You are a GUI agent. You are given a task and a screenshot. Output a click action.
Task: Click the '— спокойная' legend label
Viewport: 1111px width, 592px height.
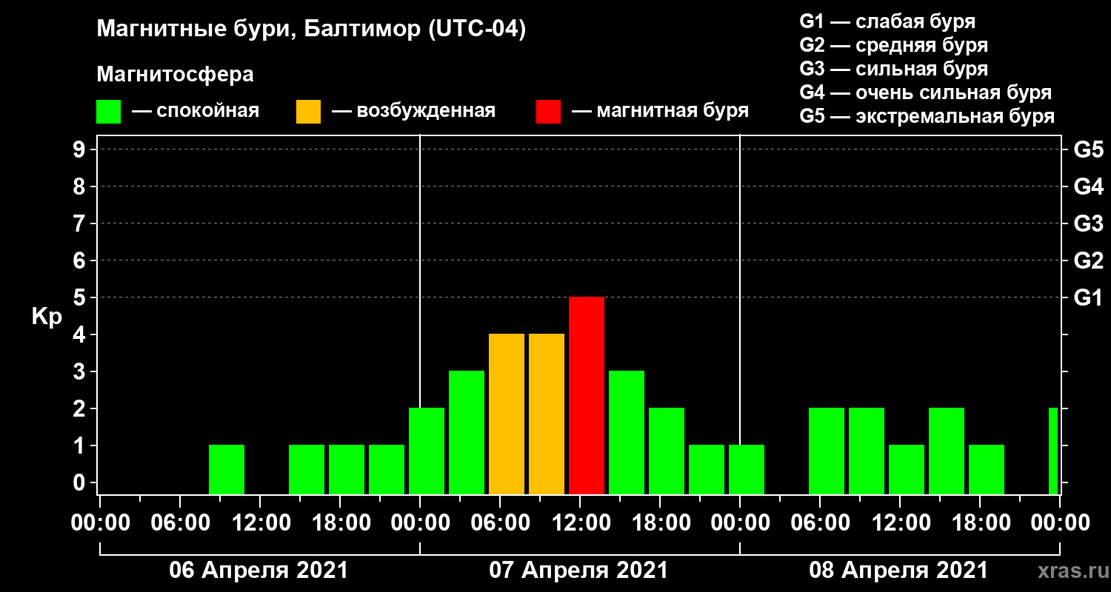[196, 111]
